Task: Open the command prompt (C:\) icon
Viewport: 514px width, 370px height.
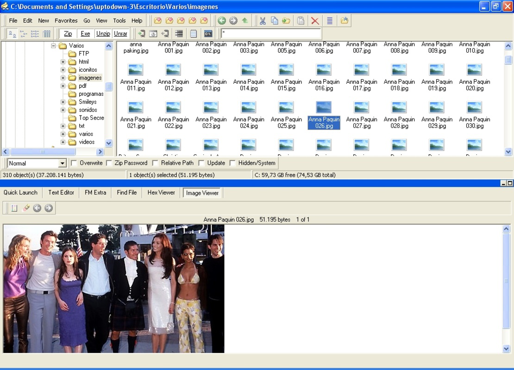Action: pos(207,33)
